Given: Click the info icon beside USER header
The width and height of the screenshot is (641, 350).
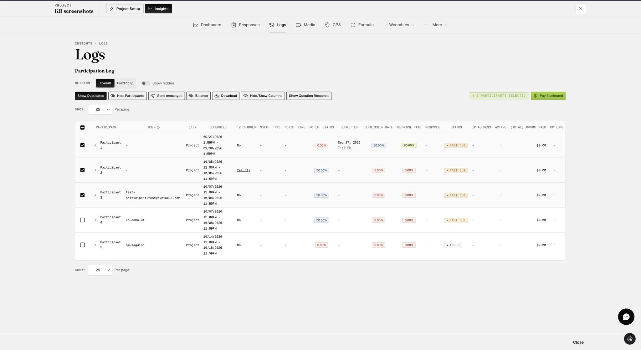Looking at the screenshot, I should [158, 127].
